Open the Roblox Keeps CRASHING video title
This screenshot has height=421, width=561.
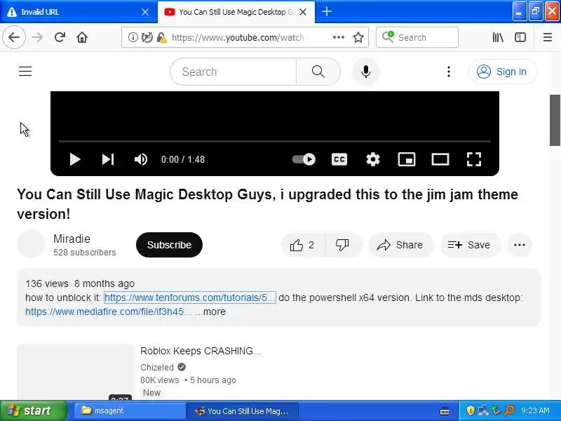(201, 351)
